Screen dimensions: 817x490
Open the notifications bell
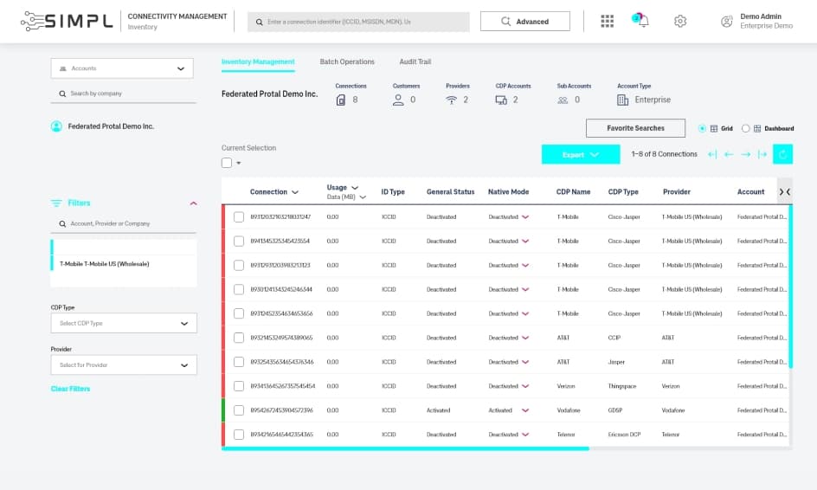642,21
